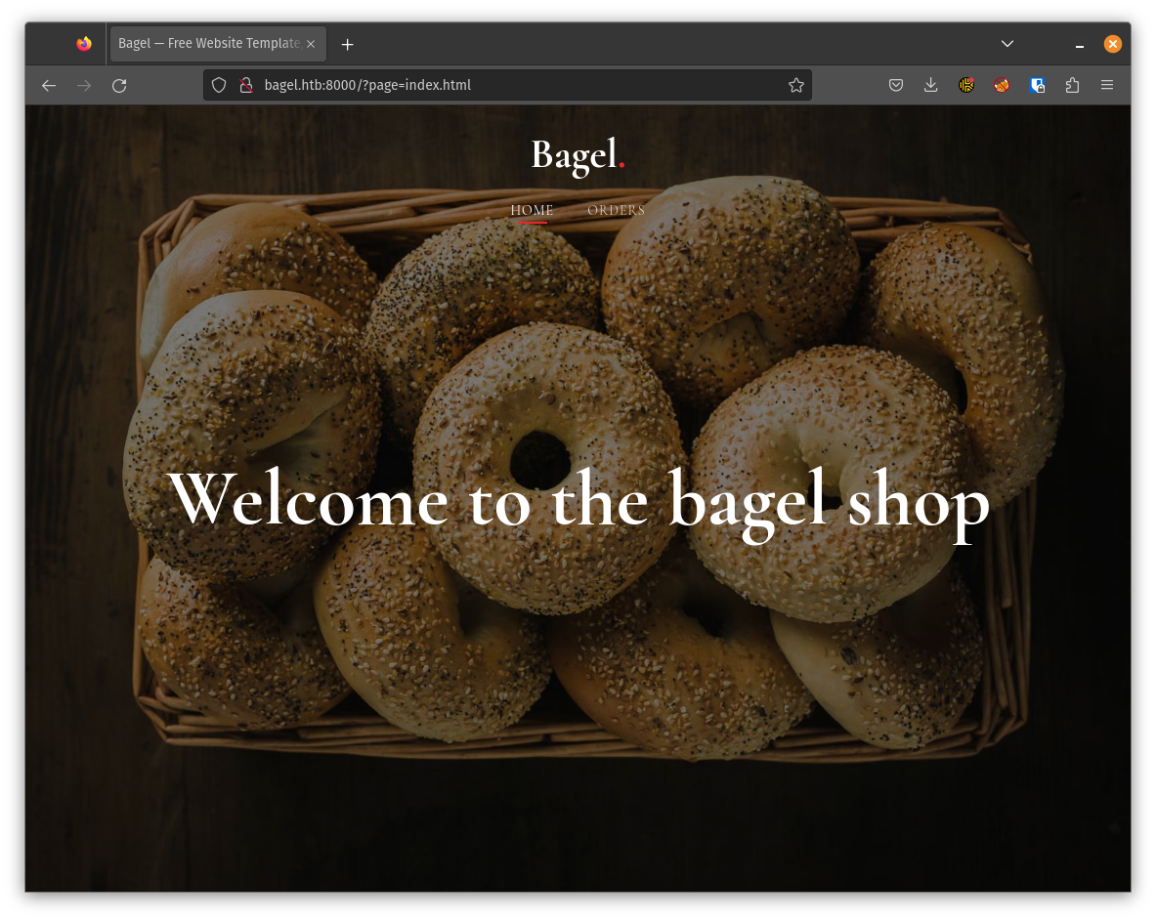Image resolution: width=1156 pixels, height=920 pixels.
Task: Click the back navigation arrow
Action: (49, 86)
